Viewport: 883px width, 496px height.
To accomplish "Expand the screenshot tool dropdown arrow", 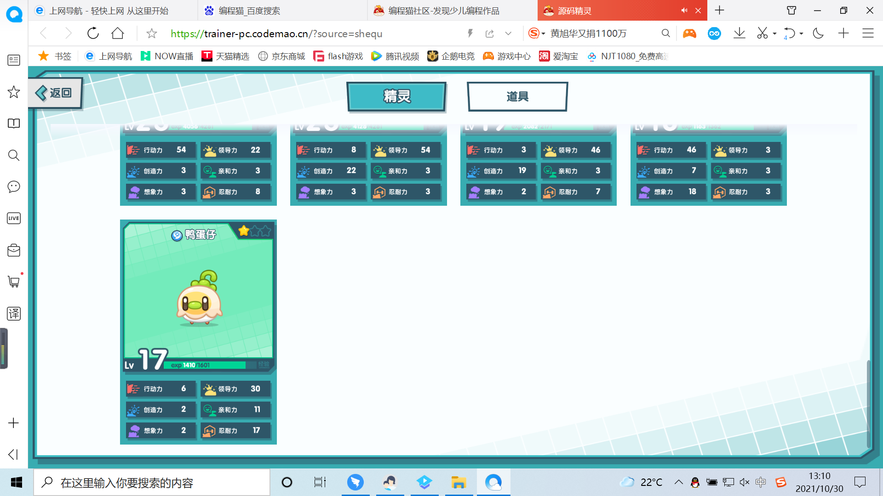I will tap(775, 34).
